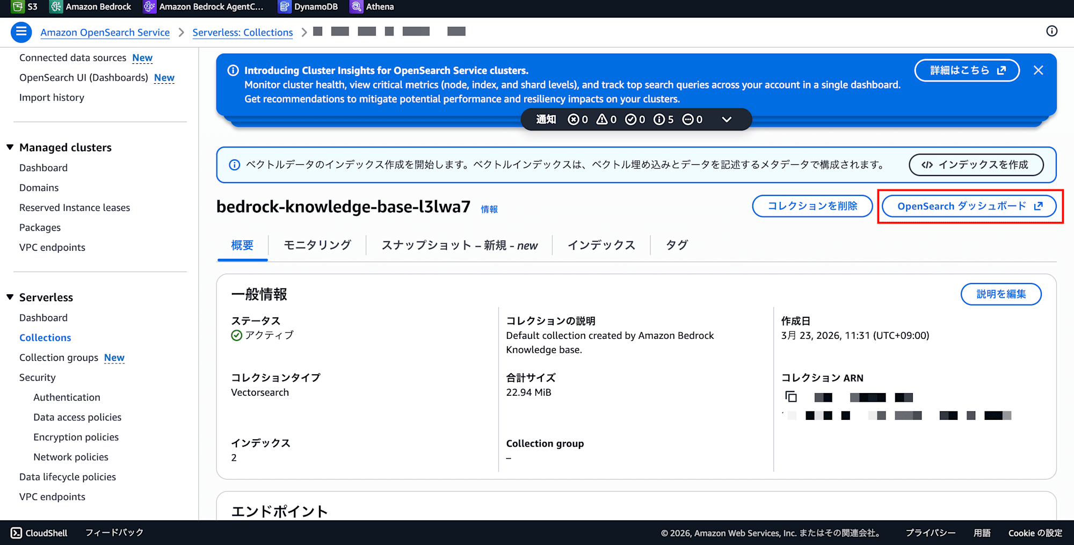Open OpenSearch UI (Dashboards) sidebar link
Image resolution: width=1074 pixels, height=545 pixels.
click(84, 77)
